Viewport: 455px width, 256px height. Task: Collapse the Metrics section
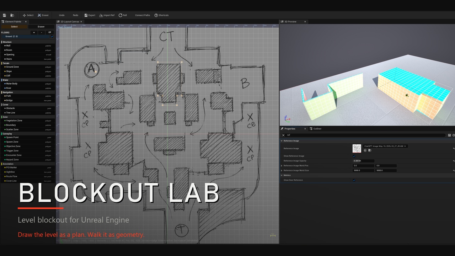[x=282, y=175]
